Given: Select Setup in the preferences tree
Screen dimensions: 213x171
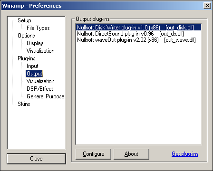Looking at the screenshot, I should pos(24,20).
